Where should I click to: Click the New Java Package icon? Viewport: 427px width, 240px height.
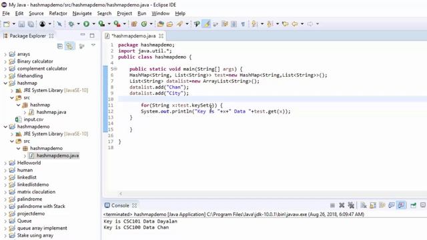(x=134, y=24)
